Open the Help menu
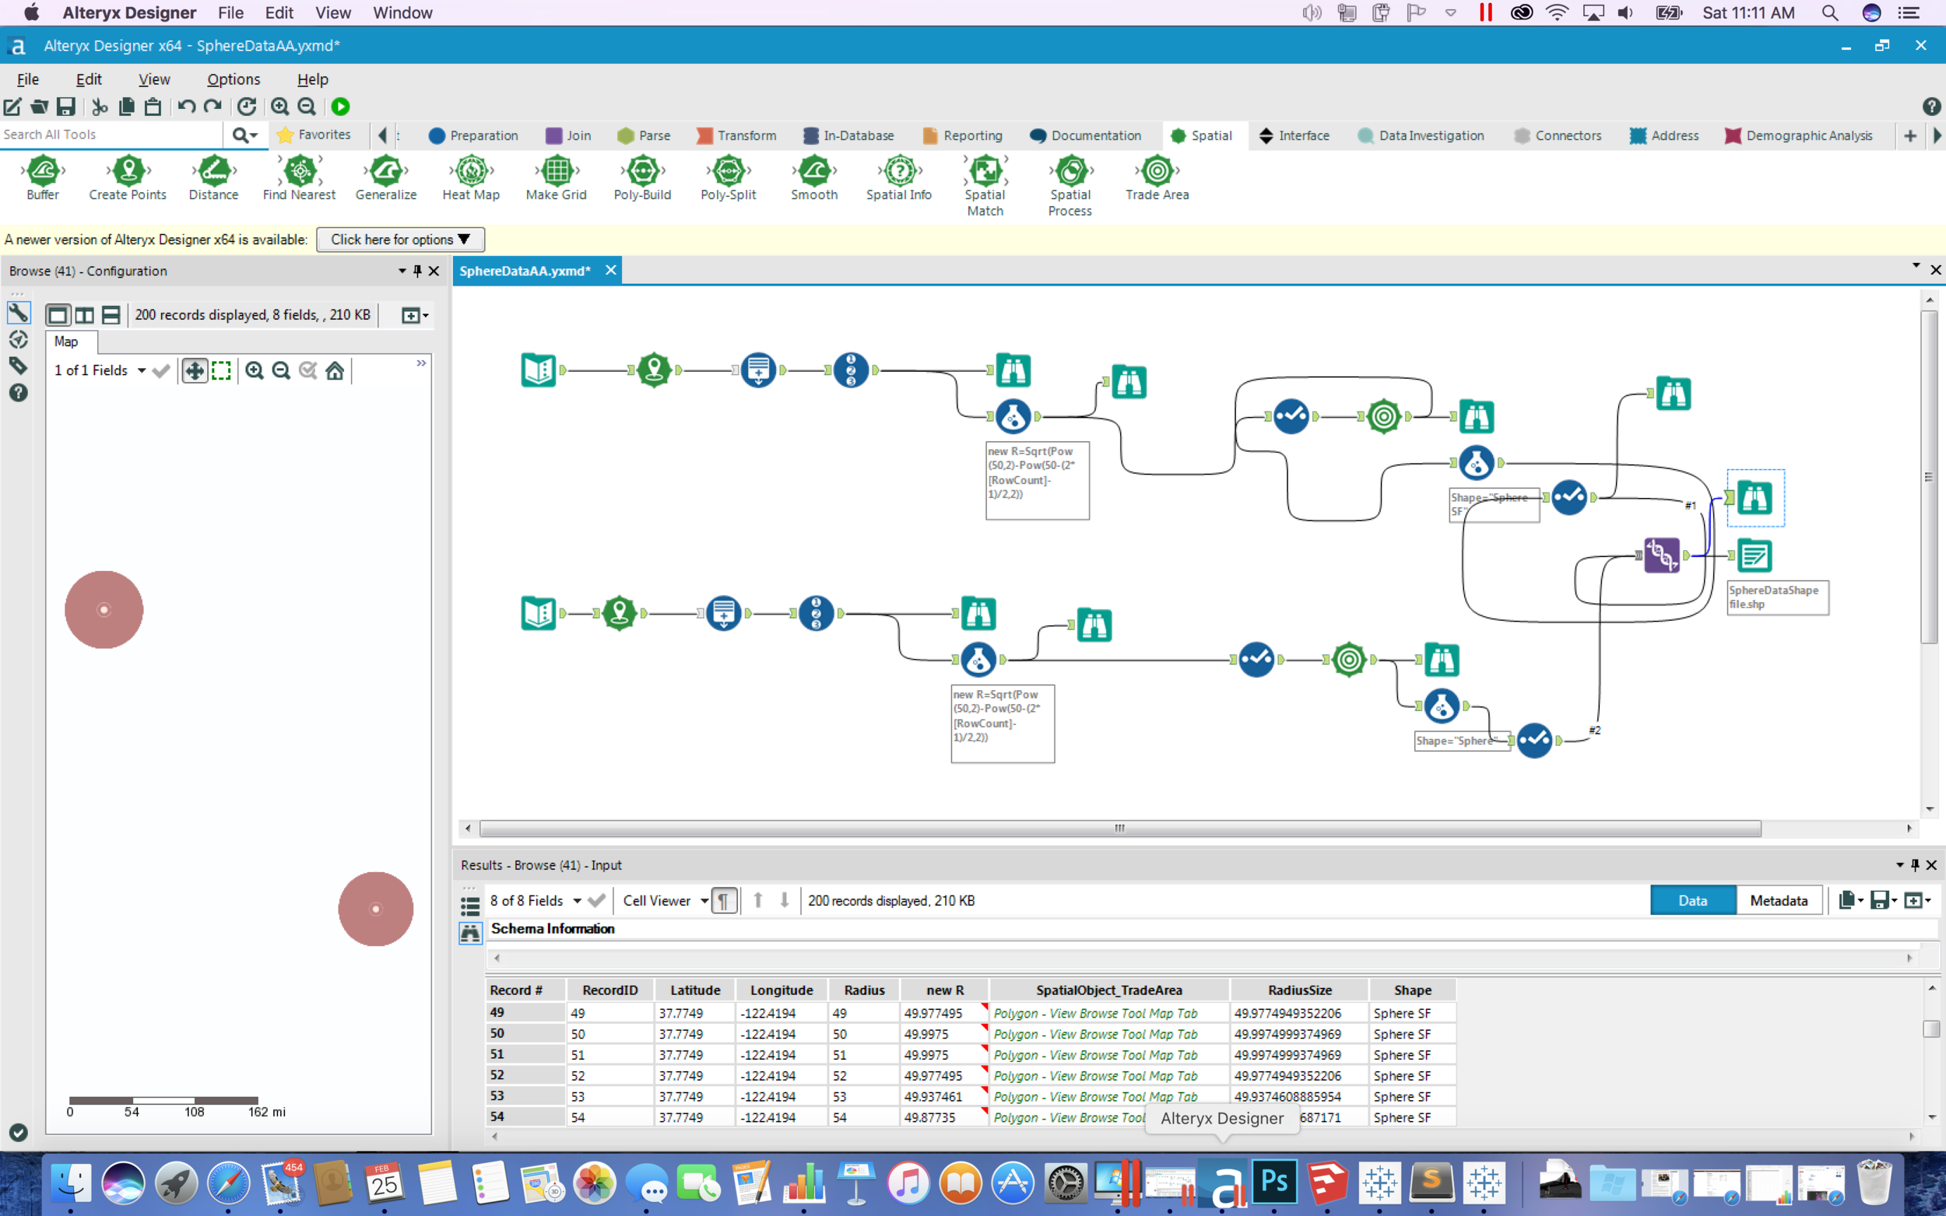 [x=312, y=79]
